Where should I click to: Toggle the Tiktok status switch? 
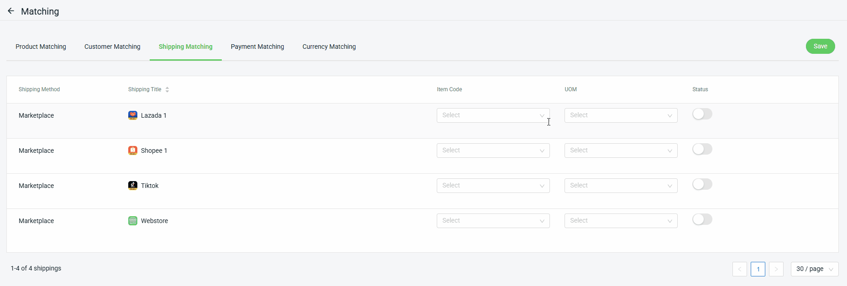(702, 184)
